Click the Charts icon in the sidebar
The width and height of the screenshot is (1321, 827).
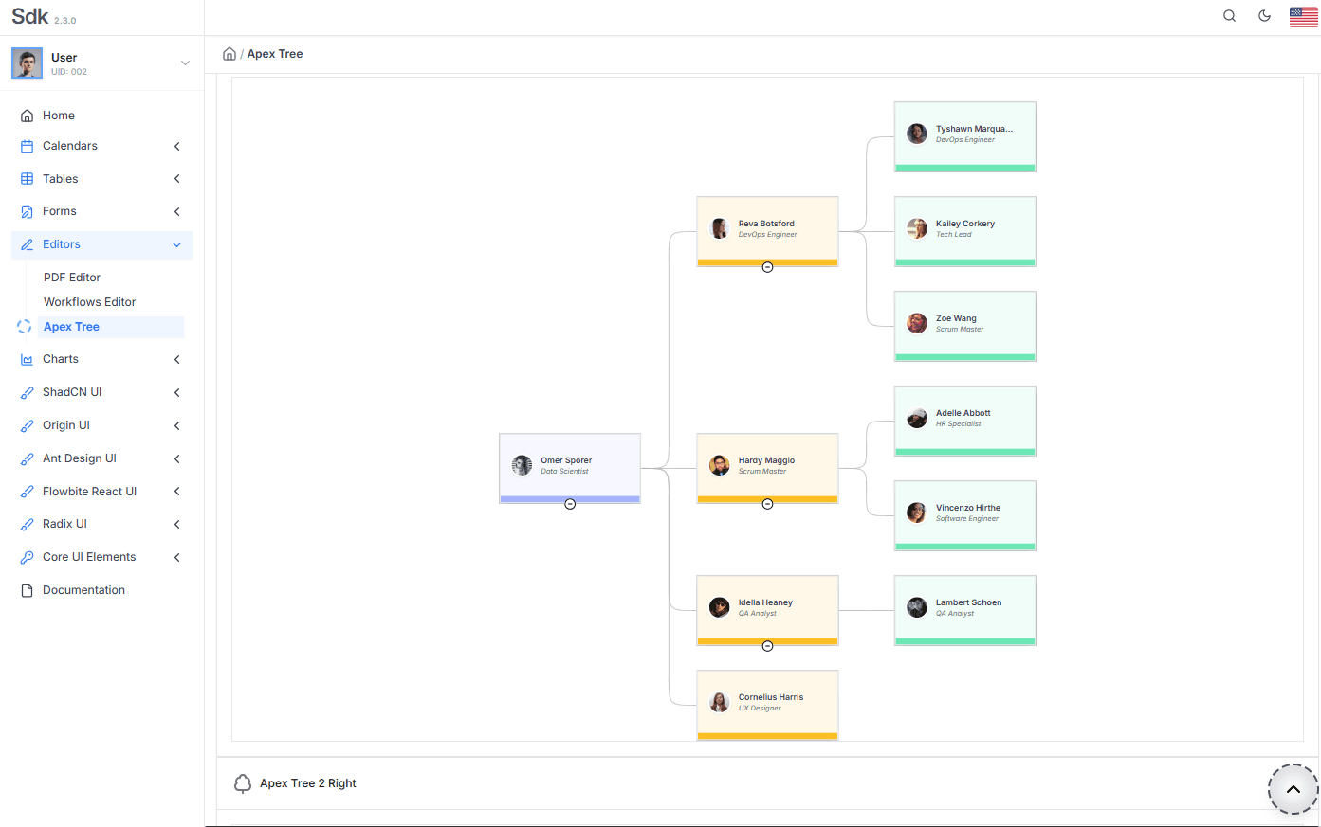25,359
